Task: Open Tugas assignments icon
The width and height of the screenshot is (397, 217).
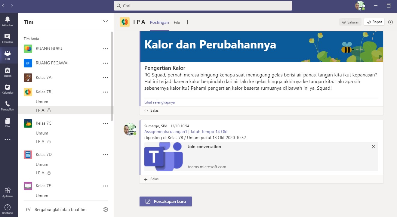Action: pyautogui.click(x=8, y=72)
